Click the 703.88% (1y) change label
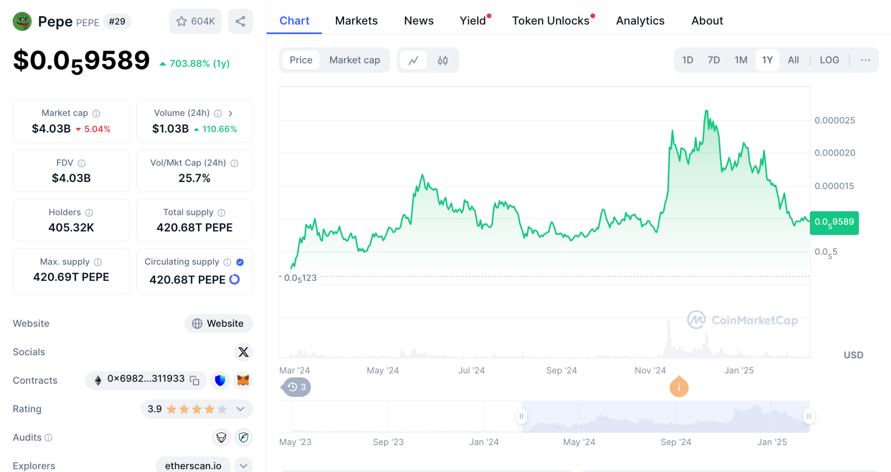Screen dimensions: 891x472 coord(195,63)
